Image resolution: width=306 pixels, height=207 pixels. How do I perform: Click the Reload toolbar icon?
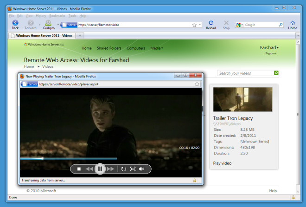(x=211, y=25)
